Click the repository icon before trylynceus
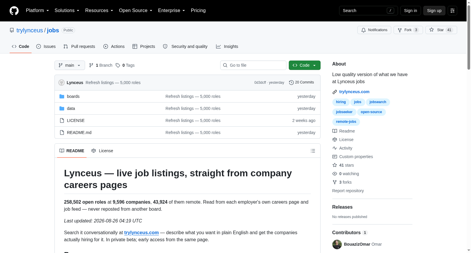Image resolution: width=471 pixels, height=253 pixels. pos(12,30)
